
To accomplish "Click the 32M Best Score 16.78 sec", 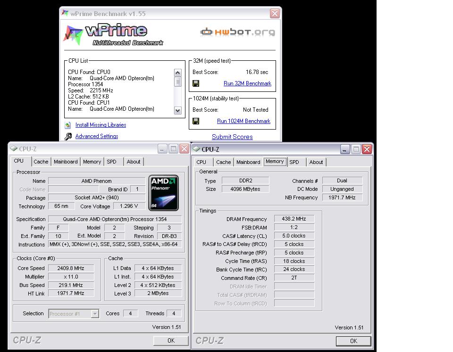I will tap(257, 72).
